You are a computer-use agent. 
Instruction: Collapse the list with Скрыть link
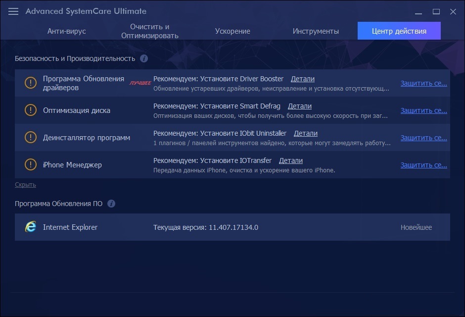25,185
